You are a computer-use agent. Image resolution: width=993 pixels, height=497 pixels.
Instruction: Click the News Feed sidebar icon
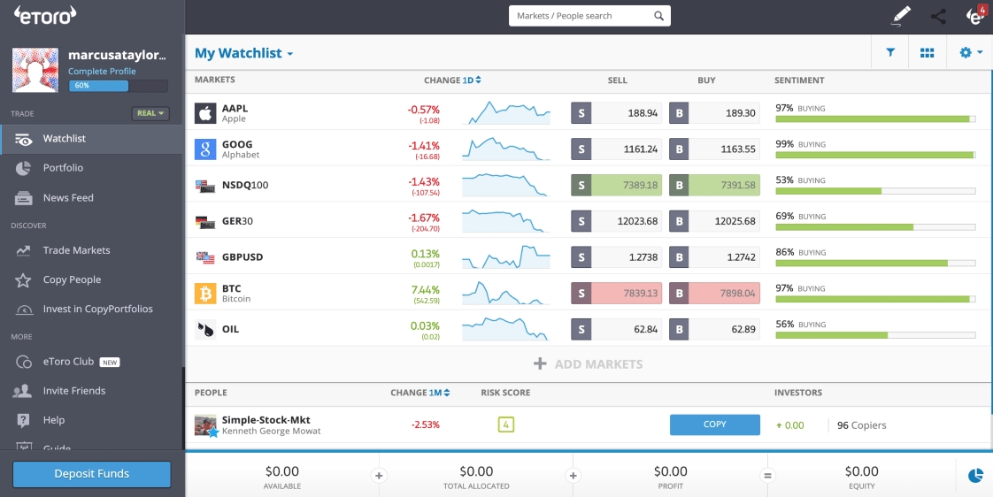coord(23,198)
